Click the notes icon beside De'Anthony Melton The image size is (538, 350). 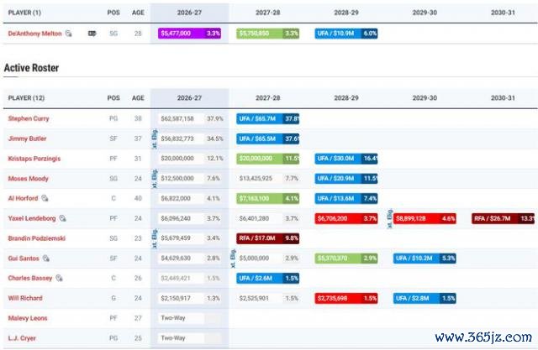click(x=69, y=34)
